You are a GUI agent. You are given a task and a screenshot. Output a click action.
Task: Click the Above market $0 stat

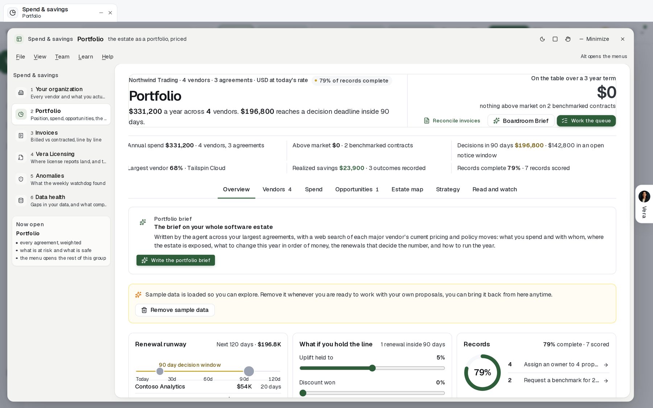[x=353, y=145]
